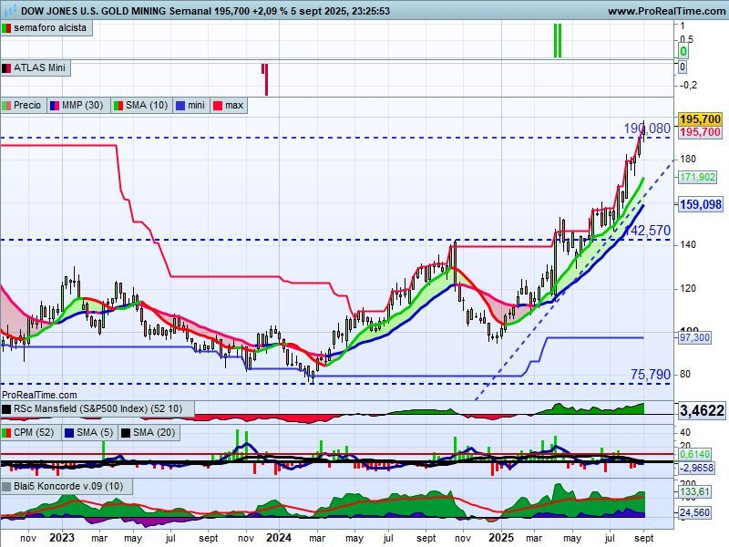Click the green 171,902 SMA value label
Screen dimensions: 729x547
pyautogui.click(x=697, y=177)
